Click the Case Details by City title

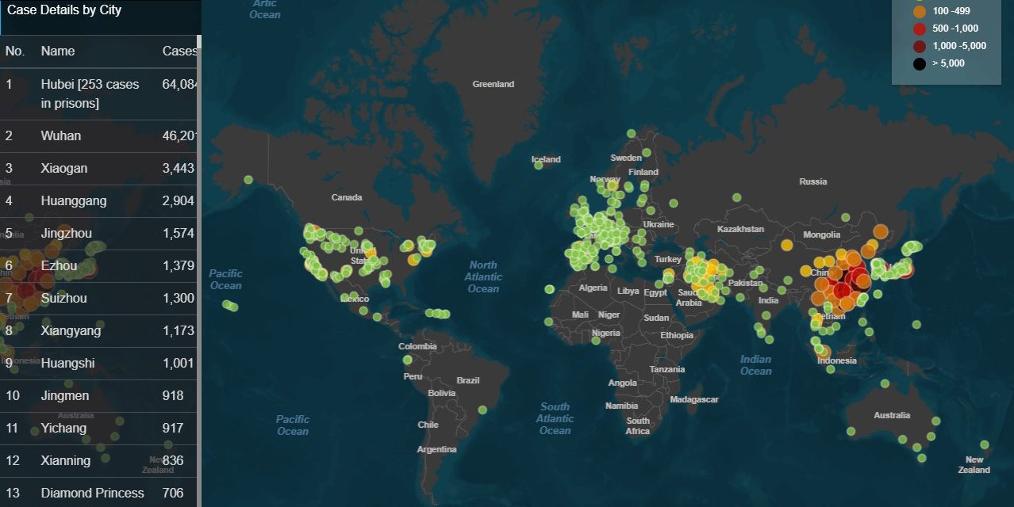64,10
